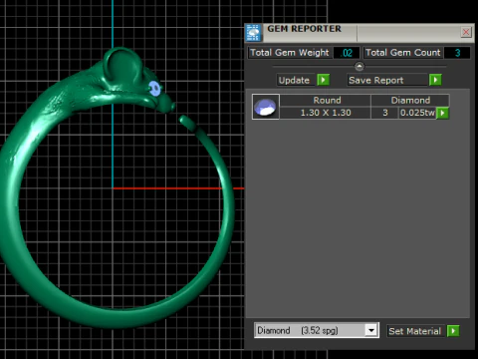Click the '0.025tw' weight cell
Image resolution: width=478 pixels, height=359 pixels.
(x=417, y=113)
